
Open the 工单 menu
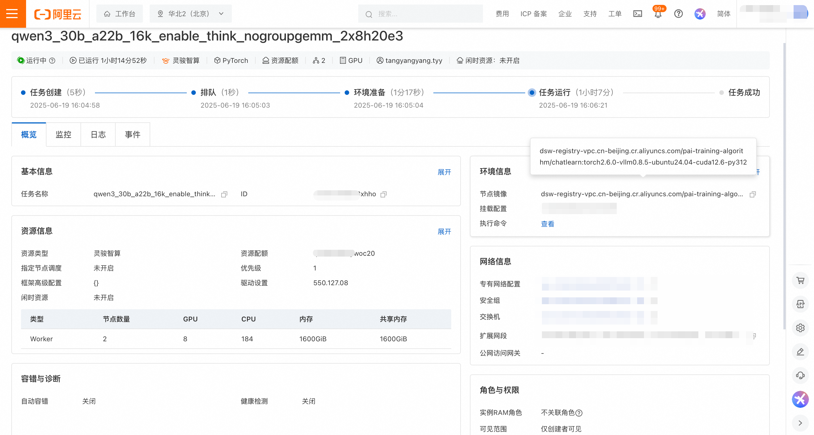(614, 14)
